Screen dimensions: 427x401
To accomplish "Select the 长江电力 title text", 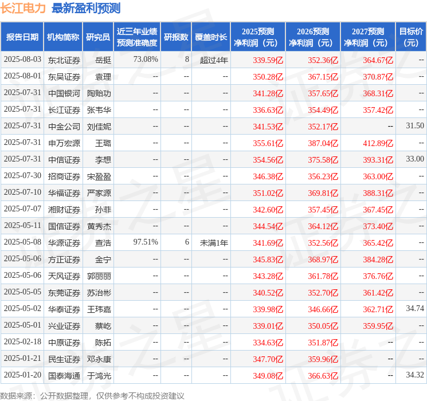I will 23,8.
